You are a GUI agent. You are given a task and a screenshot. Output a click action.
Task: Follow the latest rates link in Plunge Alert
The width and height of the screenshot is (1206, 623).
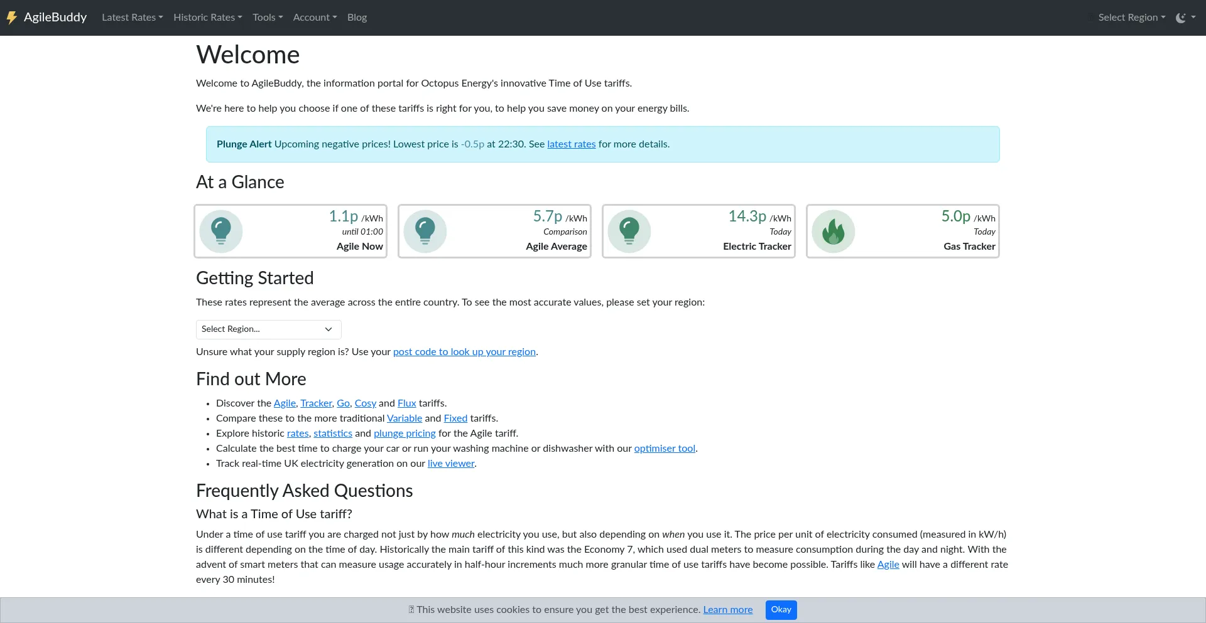572,144
